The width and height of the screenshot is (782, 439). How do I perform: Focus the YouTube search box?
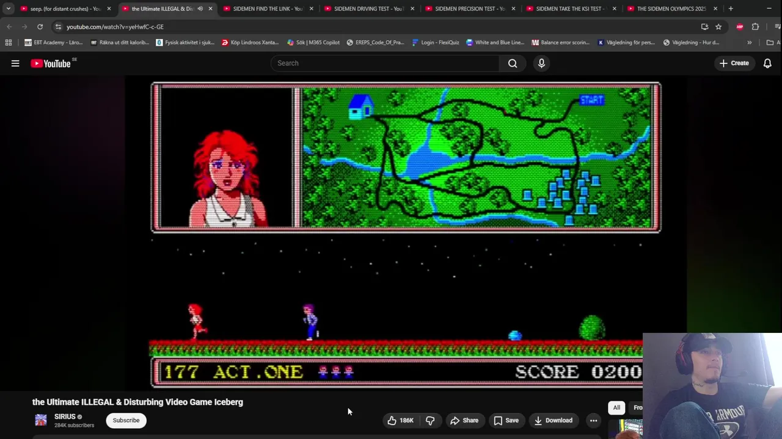(385, 63)
